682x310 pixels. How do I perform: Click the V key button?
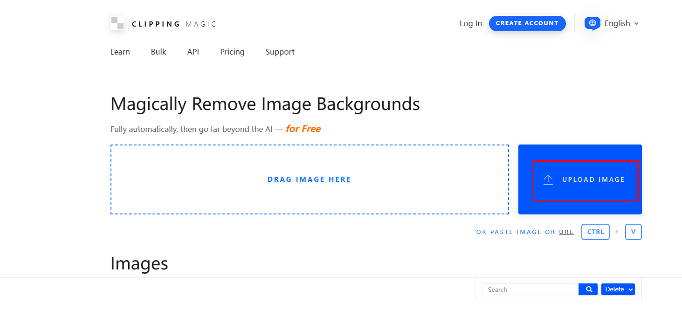pos(634,232)
